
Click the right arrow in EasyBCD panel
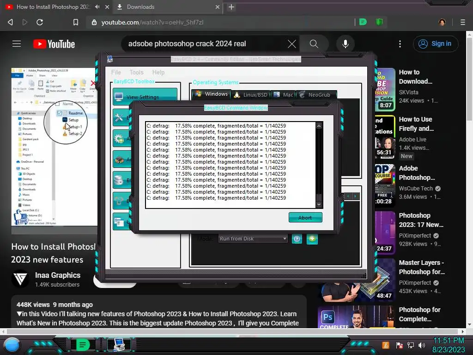[355, 196]
